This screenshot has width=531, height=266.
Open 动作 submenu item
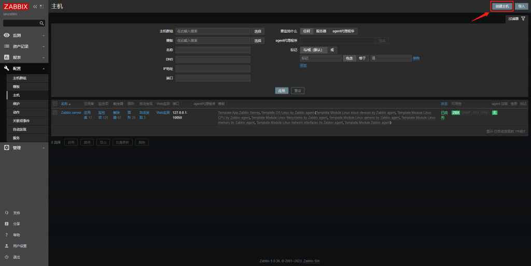click(27, 112)
